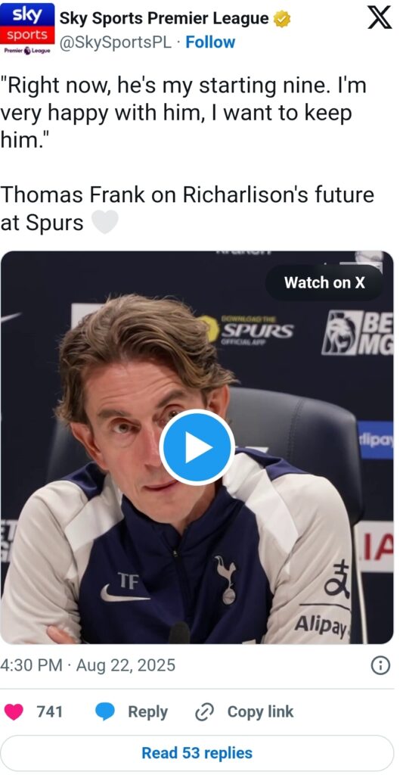The height and width of the screenshot is (775, 403).
Task: Open the press conference video thumbnail
Action: coord(197,447)
